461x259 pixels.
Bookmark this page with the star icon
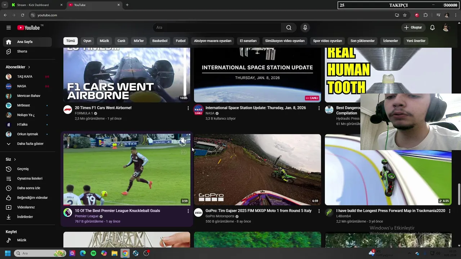[x=405, y=15]
